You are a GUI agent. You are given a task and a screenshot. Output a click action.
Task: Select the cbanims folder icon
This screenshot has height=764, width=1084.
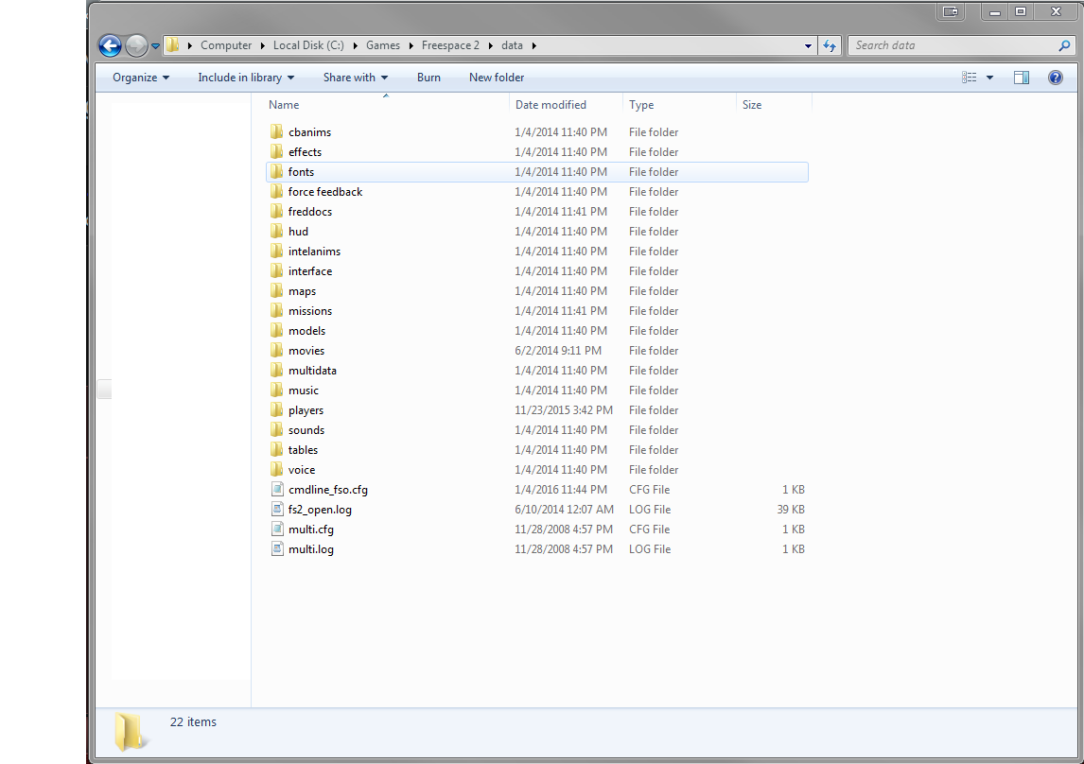[x=276, y=132]
